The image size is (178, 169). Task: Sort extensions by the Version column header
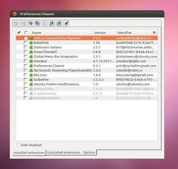pos(104,33)
